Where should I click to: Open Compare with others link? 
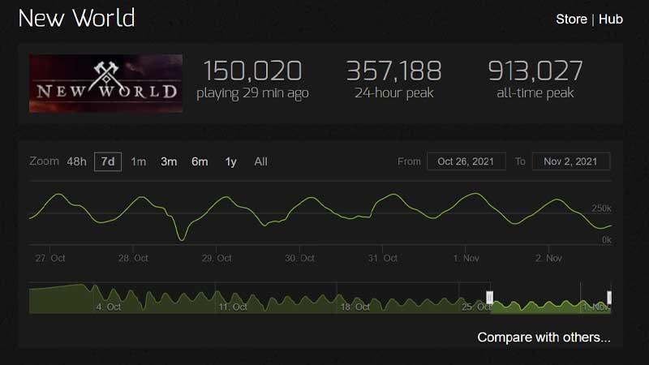point(544,337)
